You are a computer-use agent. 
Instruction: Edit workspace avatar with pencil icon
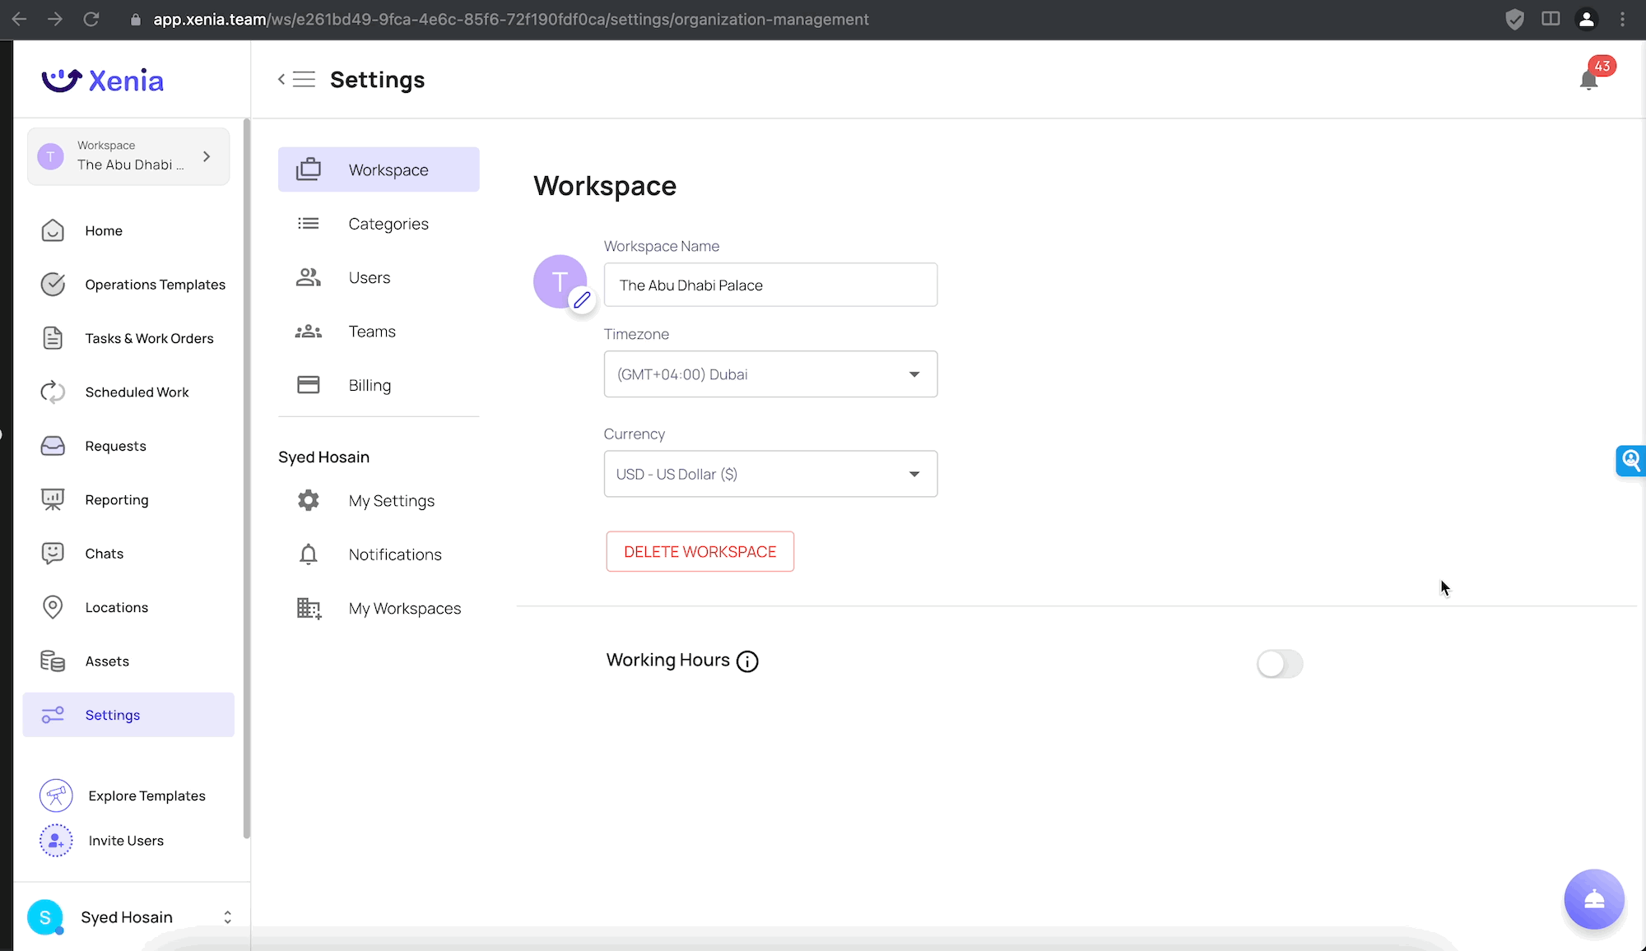coord(582,300)
